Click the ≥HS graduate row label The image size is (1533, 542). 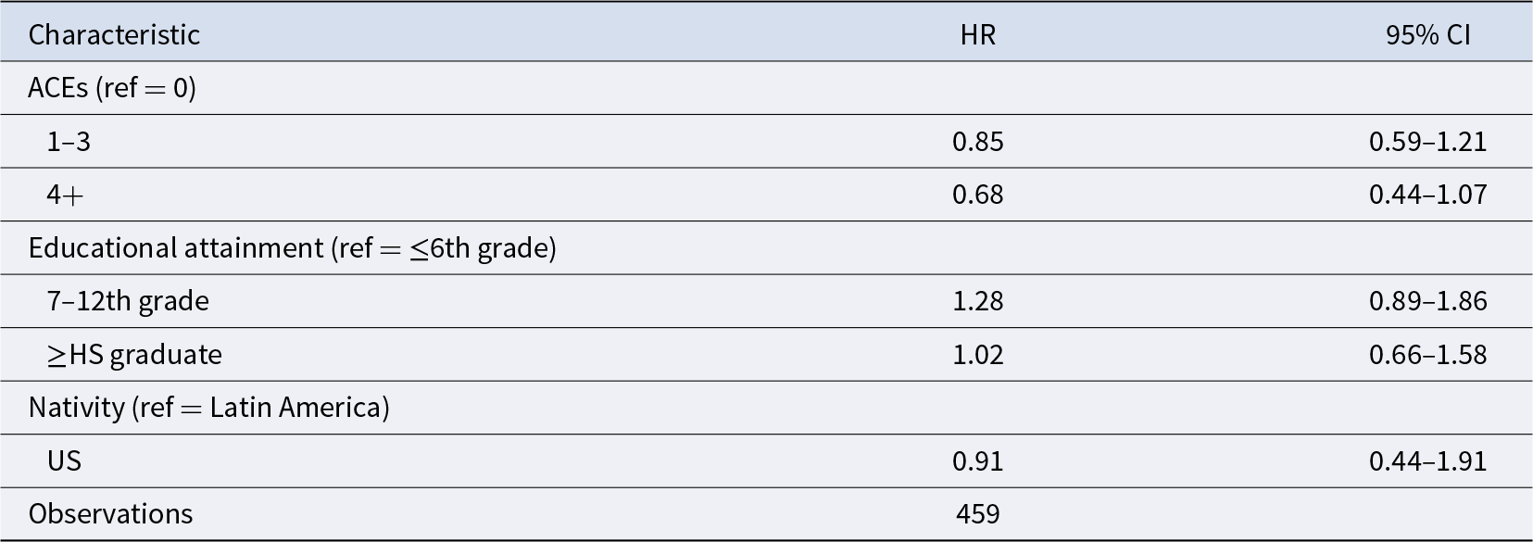pyautogui.click(x=134, y=355)
